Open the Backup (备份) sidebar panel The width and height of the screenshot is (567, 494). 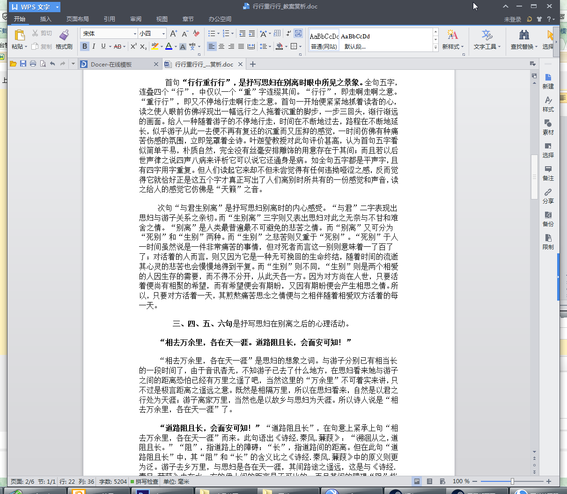click(548, 218)
